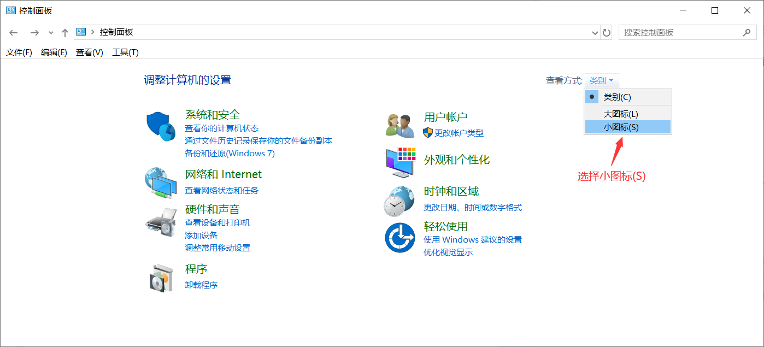Select the 类别(C) radio option
Screen dimensions: 764x347
tap(628, 97)
